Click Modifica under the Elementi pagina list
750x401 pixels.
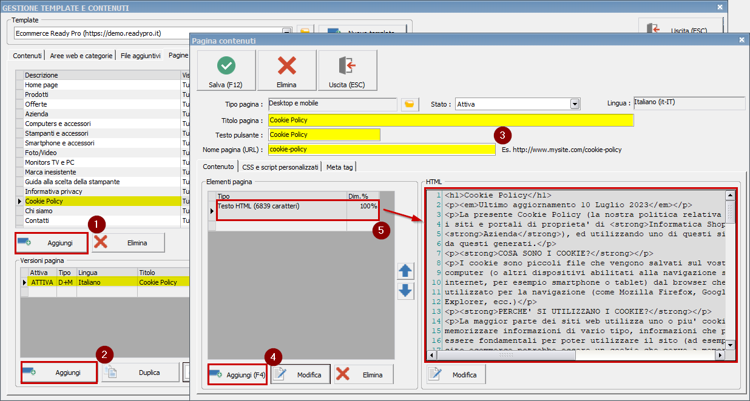[x=300, y=375]
